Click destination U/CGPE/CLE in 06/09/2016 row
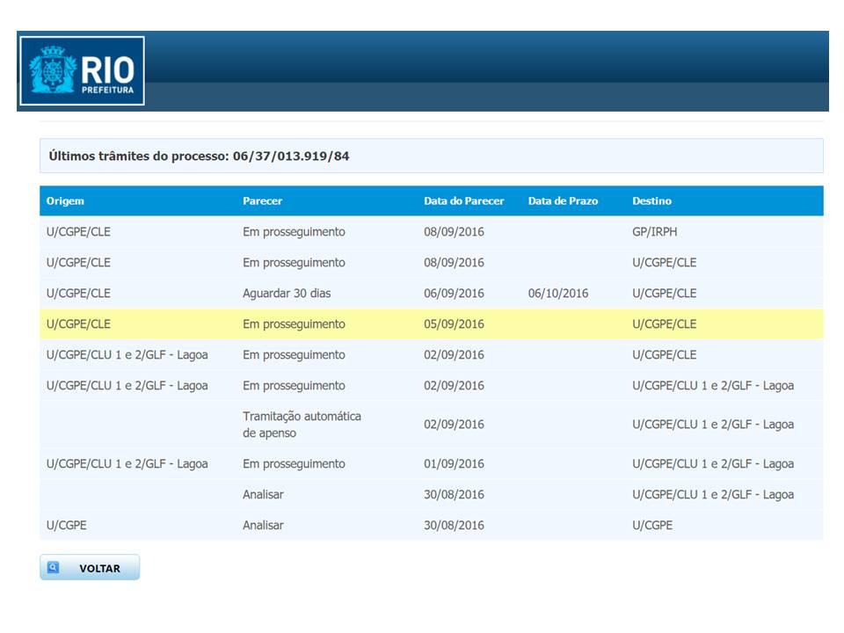The width and height of the screenshot is (844, 633). click(665, 294)
